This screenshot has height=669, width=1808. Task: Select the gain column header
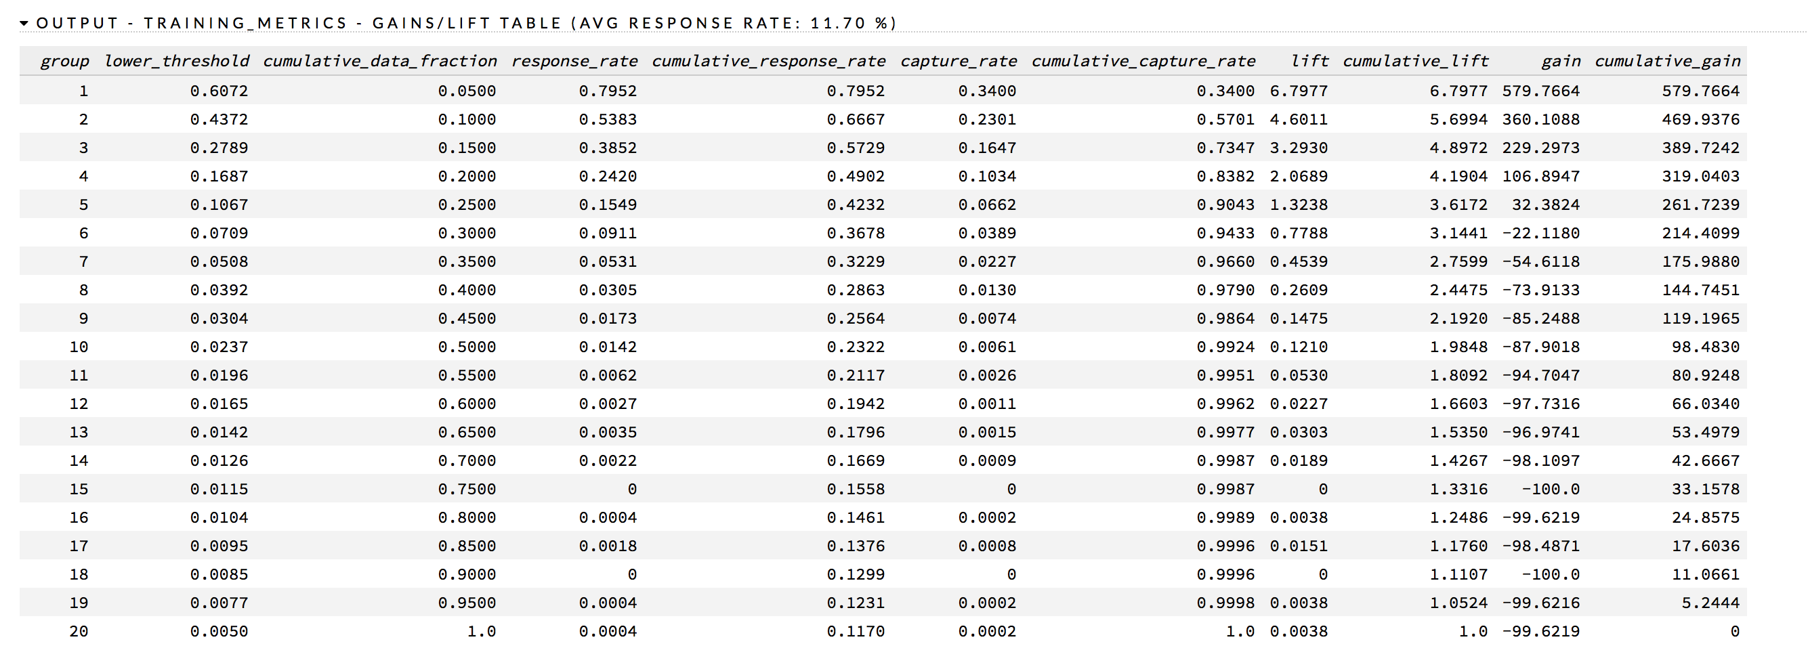pyautogui.click(x=1560, y=61)
